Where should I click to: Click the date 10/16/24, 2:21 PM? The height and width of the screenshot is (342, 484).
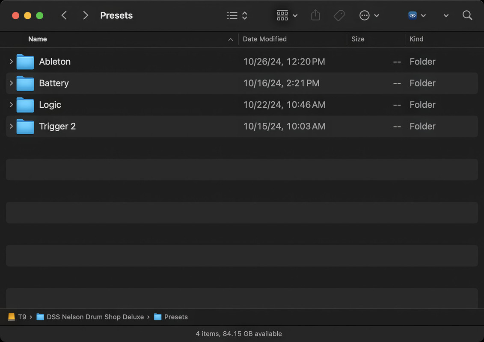coord(281,83)
